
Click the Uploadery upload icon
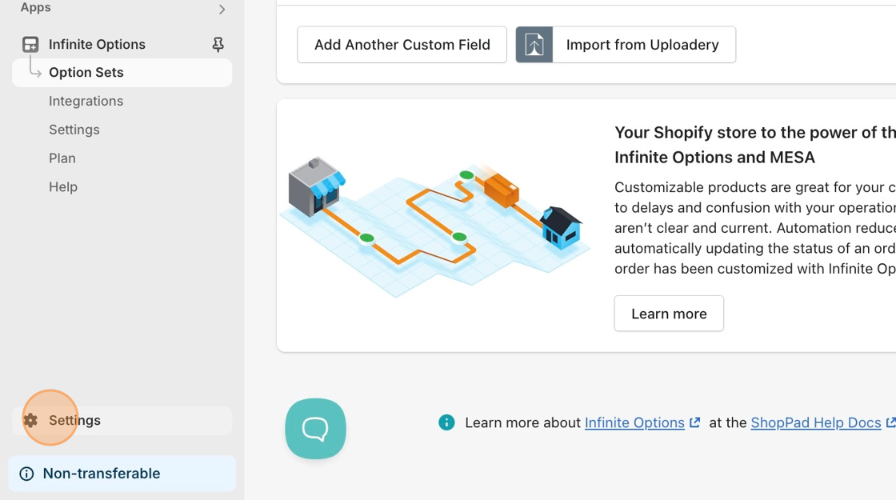[534, 45]
